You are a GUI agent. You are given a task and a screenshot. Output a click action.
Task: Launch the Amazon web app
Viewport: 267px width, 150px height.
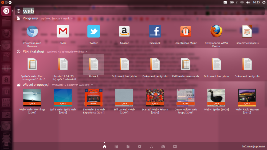[124, 31]
